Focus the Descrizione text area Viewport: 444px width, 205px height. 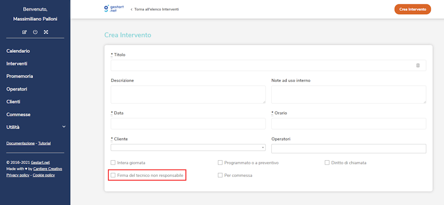(x=188, y=95)
